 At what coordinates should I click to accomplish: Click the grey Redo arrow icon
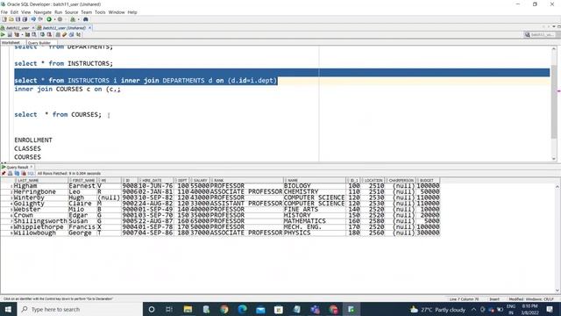[x=40, y=19]
